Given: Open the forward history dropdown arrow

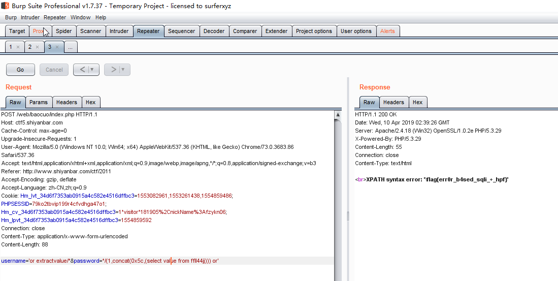Looking at the screenshot, I should tap(123, 70).
